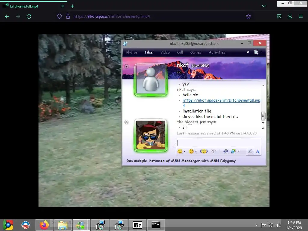Click nkcf's grey silhouette display picture
This screenshot has width=308, height=231.
(x=151, y=79)
